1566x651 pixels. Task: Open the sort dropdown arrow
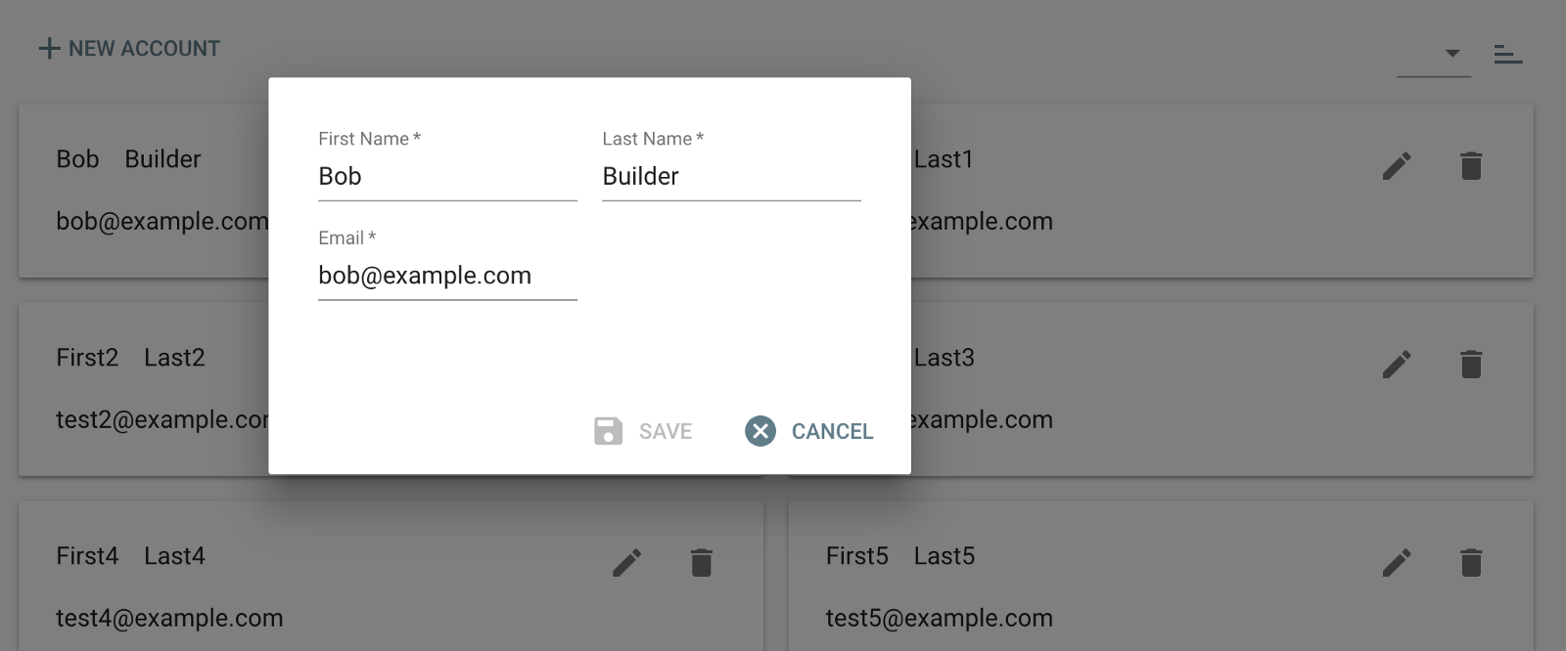(x=1452, y=53)
